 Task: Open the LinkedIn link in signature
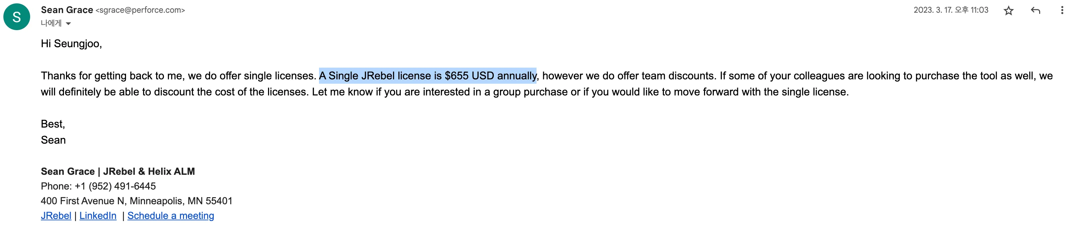tap(98, 215)
